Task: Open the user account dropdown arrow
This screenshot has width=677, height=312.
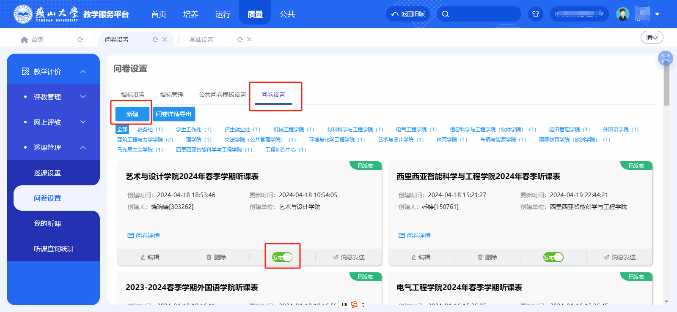Action: [x=657, y=14]
